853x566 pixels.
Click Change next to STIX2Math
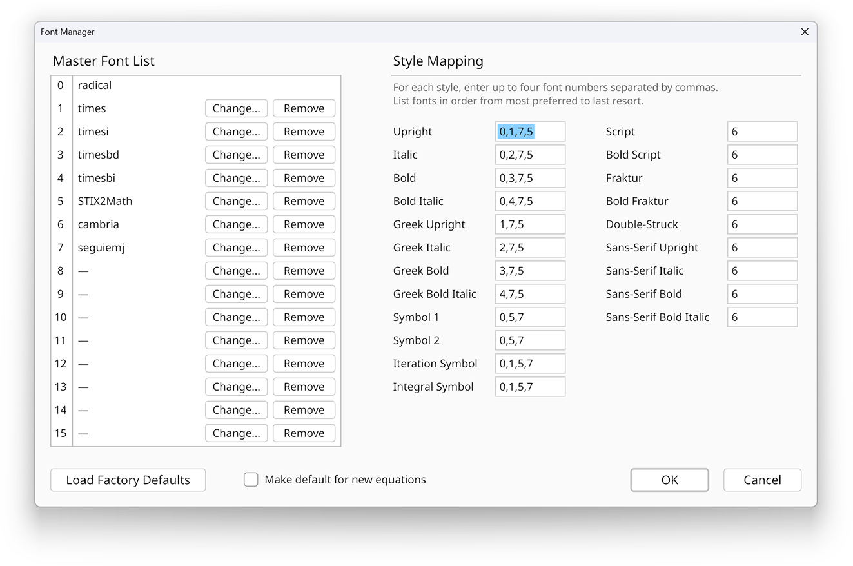tap(236, 201)
